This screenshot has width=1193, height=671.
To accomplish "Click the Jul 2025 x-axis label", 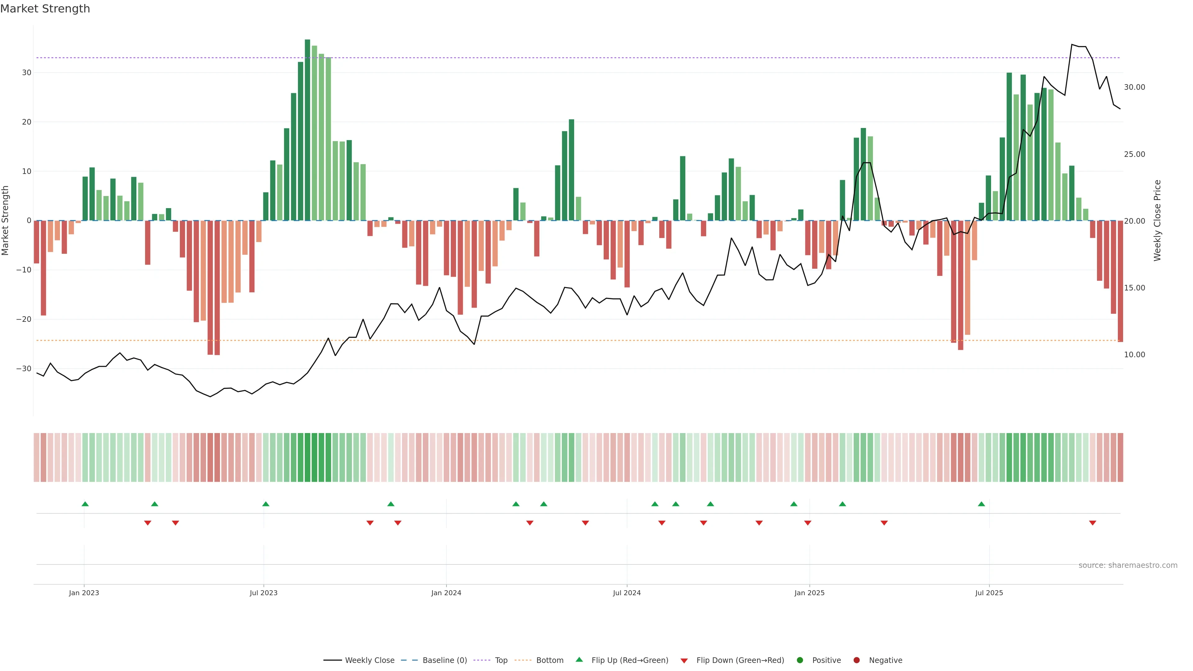I will (989, 593).
